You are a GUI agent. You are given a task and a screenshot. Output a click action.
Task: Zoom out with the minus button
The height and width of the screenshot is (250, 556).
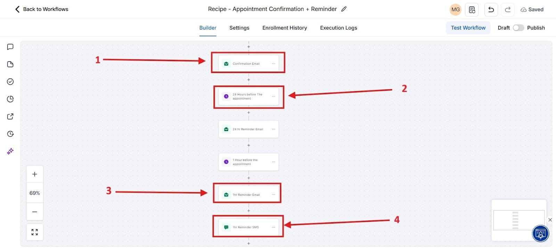pyautogui.click(x=35, y=212)
